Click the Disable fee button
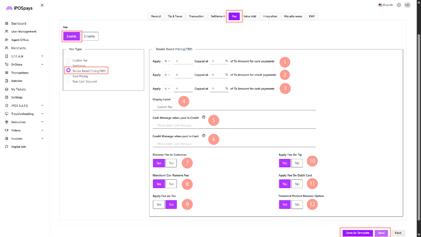Image resolution: width=421 pixels, height=237 pixels. pyautogui.click(x=90, y=36)
